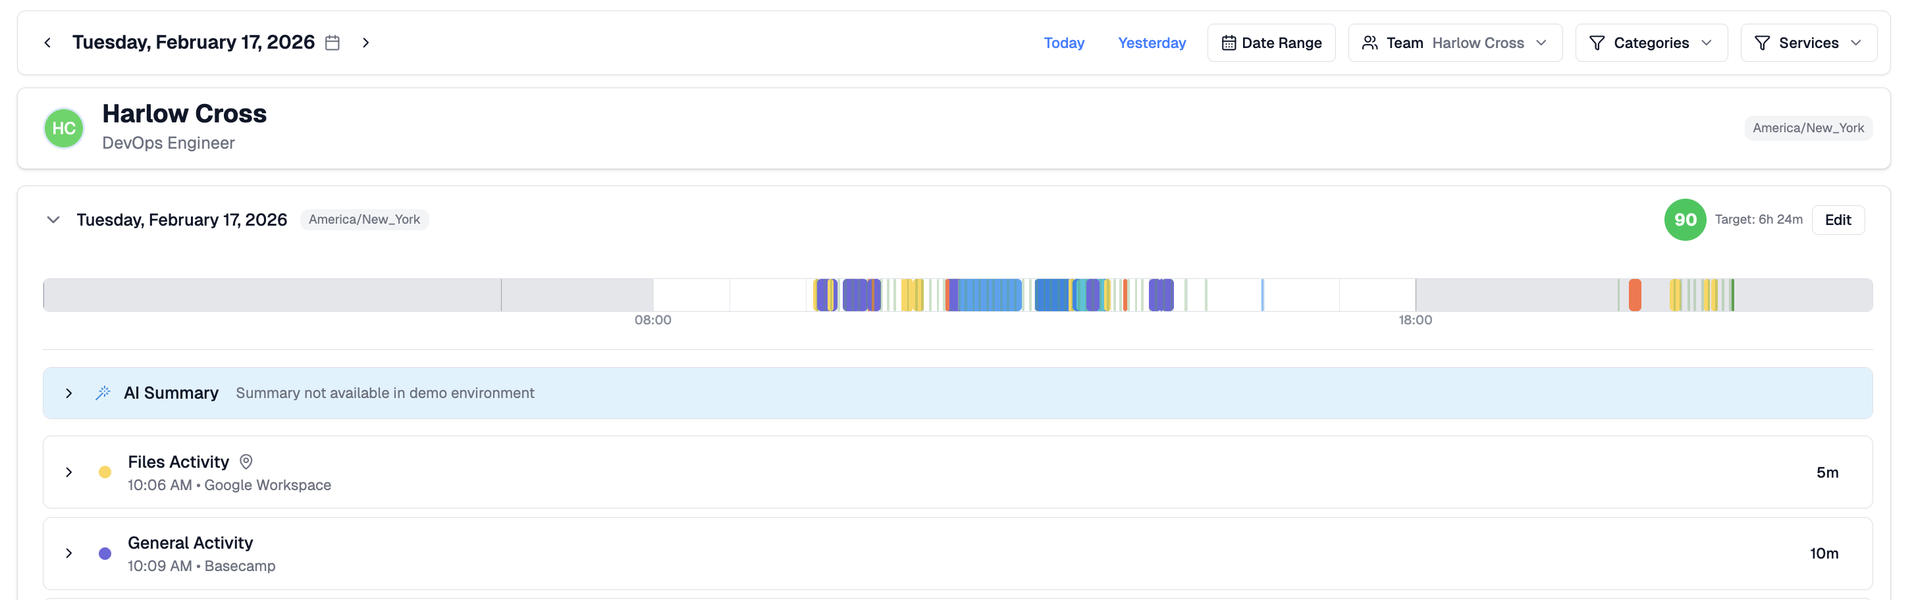1912x600 pixels.
Task: Open the Categories filter dropdown
Action: tap(1651, 43)
